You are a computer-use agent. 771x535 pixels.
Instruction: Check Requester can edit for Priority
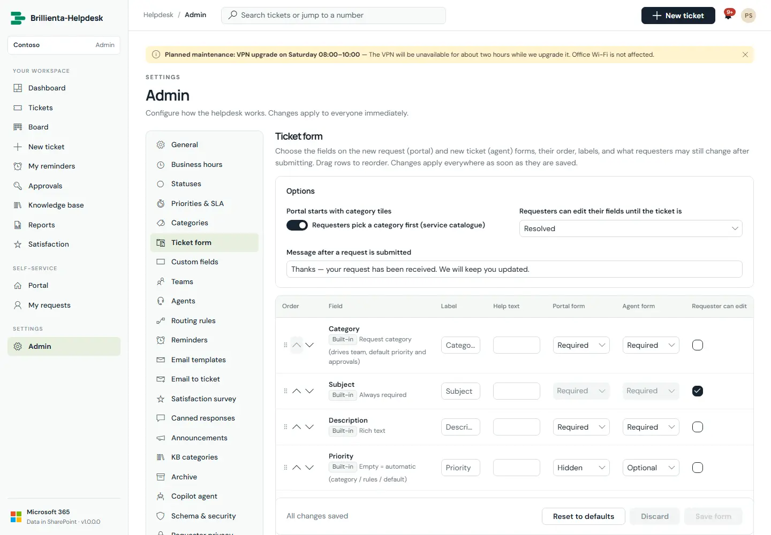tap(698, 468)
